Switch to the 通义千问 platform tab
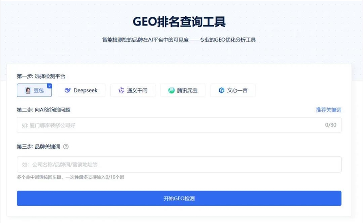Image resolution: width=363 pixels, height=223 pixels. pyautogui.click(x=133, y=90)
